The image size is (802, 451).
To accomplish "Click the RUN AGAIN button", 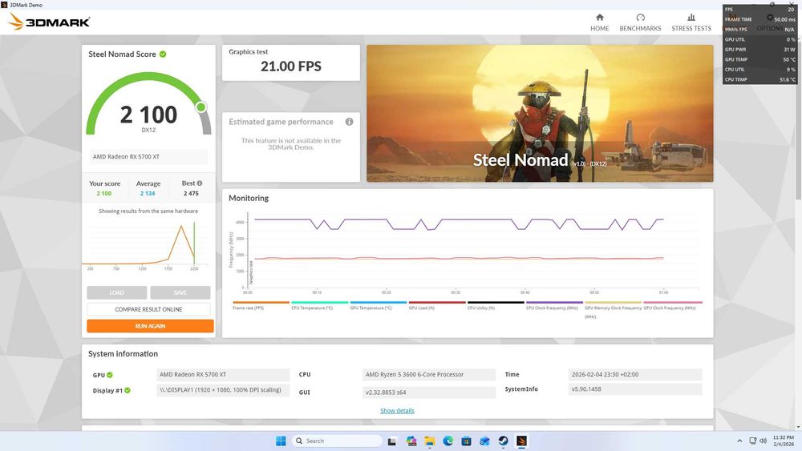I will [150, 326].
